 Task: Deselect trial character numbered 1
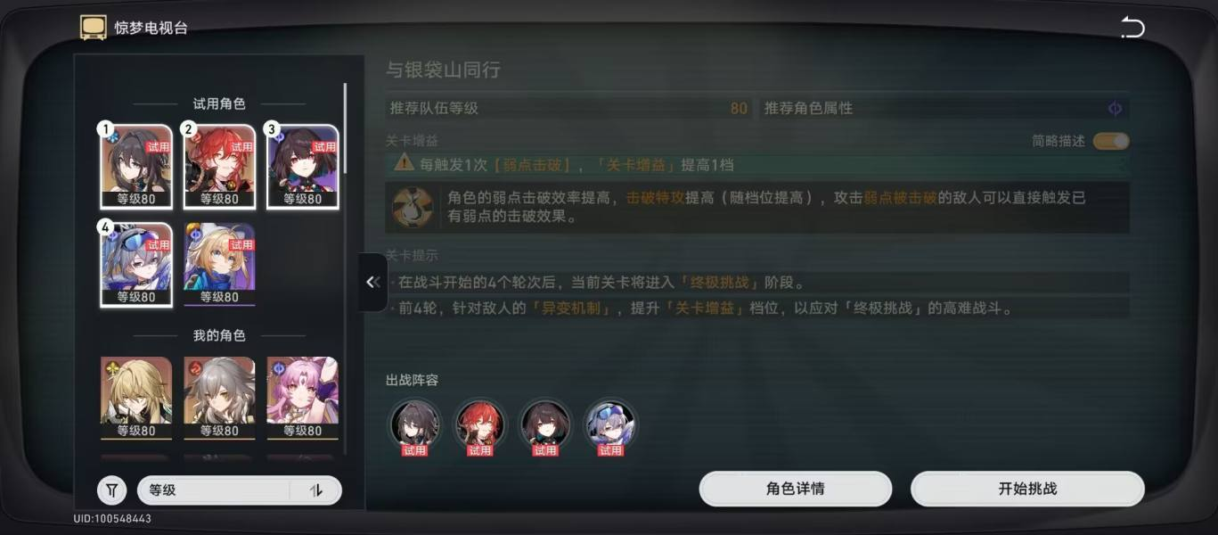pos(136,167)
